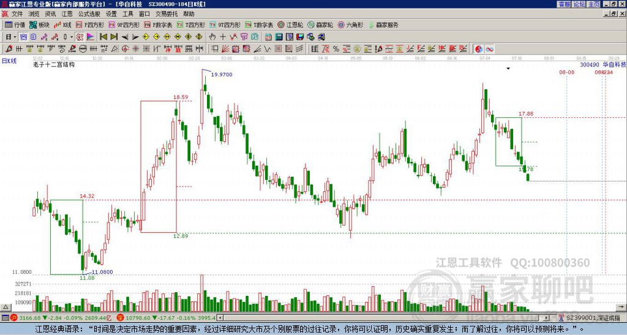
Task: Click the black right arrow icon
Action: [135, 37]
